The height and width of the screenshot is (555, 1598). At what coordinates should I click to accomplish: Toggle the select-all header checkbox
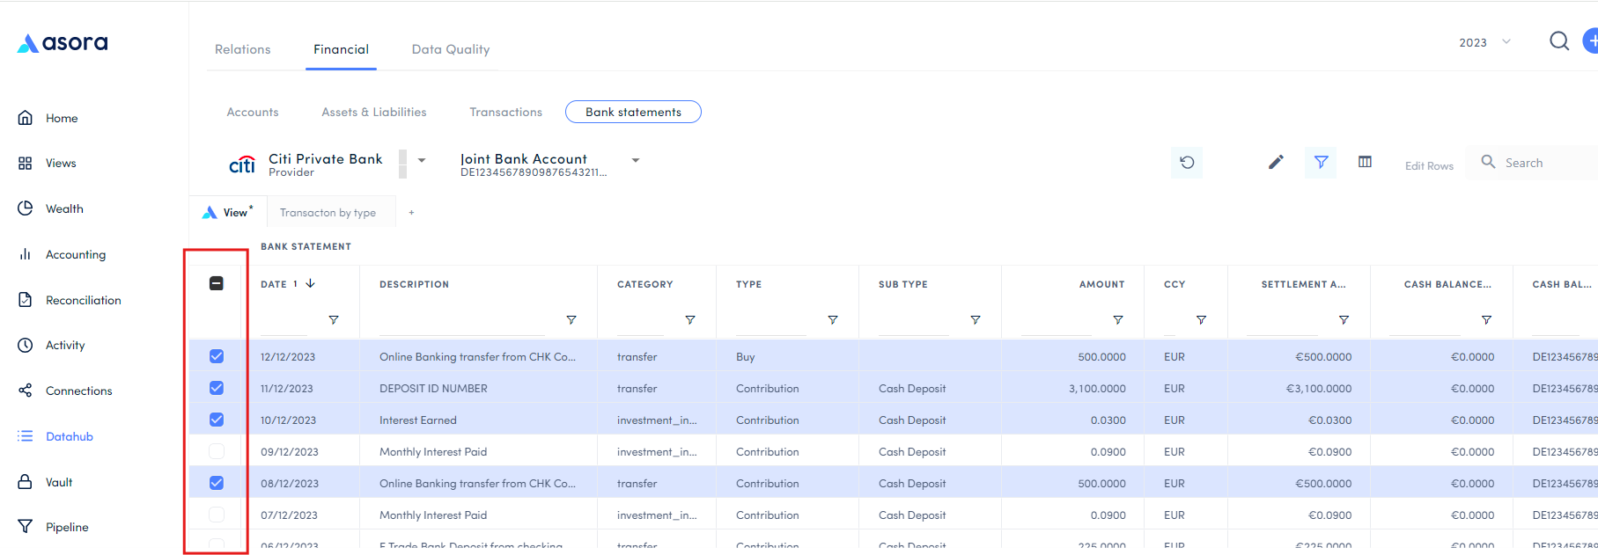[217, 283]
